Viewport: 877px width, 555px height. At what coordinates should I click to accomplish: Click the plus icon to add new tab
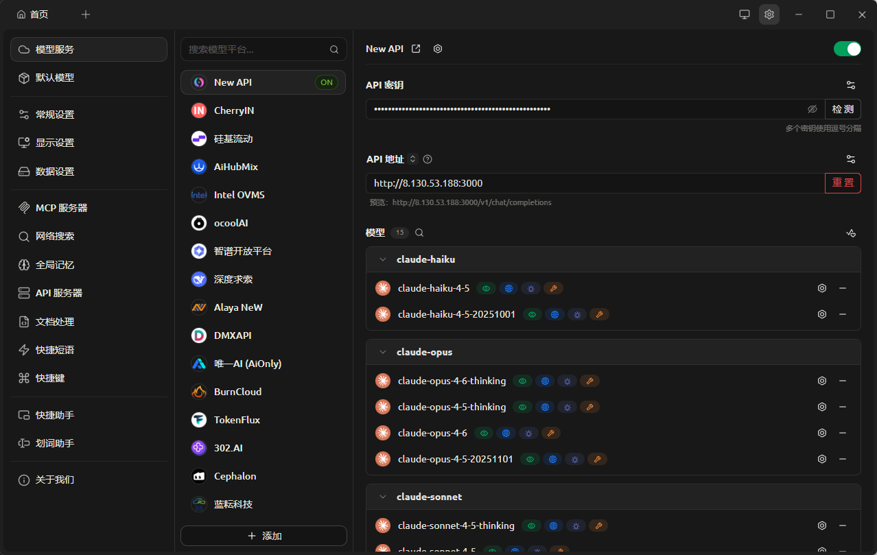pos(85,14)
